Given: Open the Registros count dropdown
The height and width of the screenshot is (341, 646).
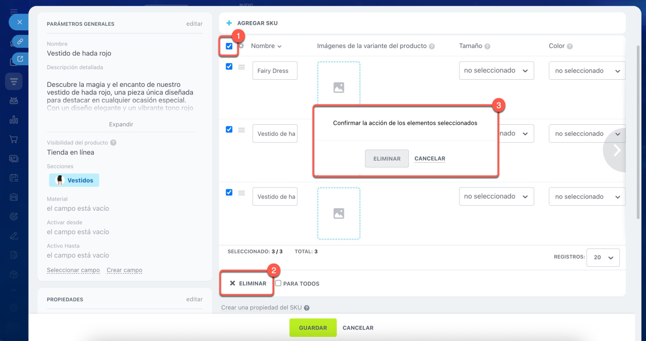Looking at the screenshot, I should tap(603, 257).
